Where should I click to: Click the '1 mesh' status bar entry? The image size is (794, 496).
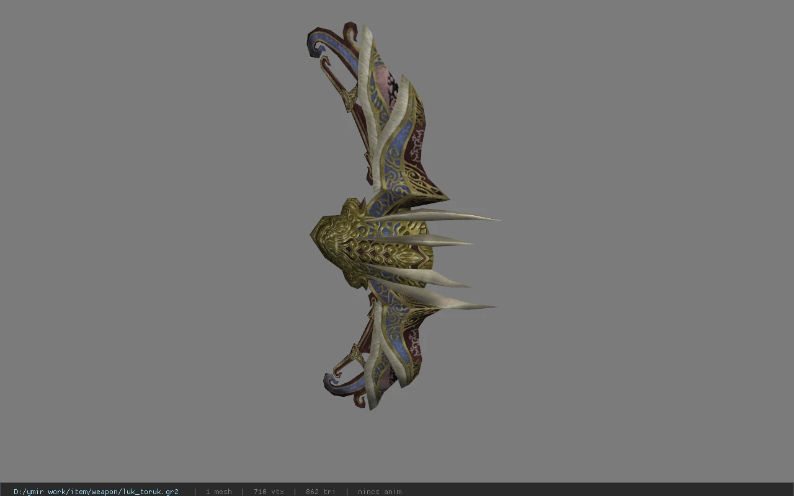(218, 492)
